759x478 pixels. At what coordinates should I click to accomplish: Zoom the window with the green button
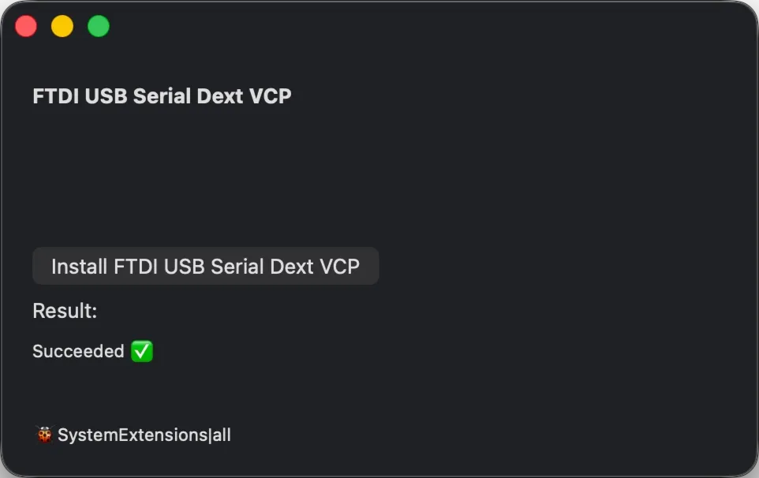tap(99, 26)
